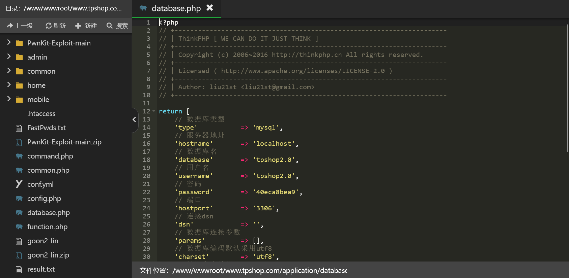
Task: Click the 'mysql' type value
Action: (266, 127)
